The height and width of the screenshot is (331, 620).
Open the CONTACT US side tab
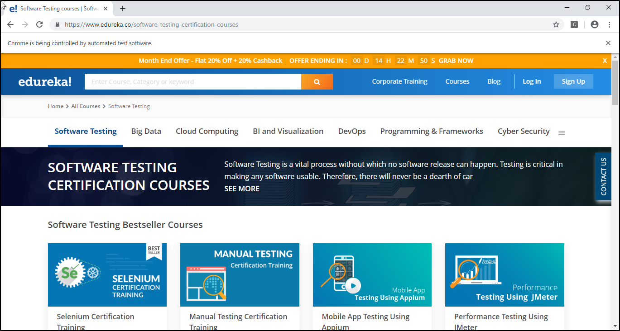click(603, 176)
